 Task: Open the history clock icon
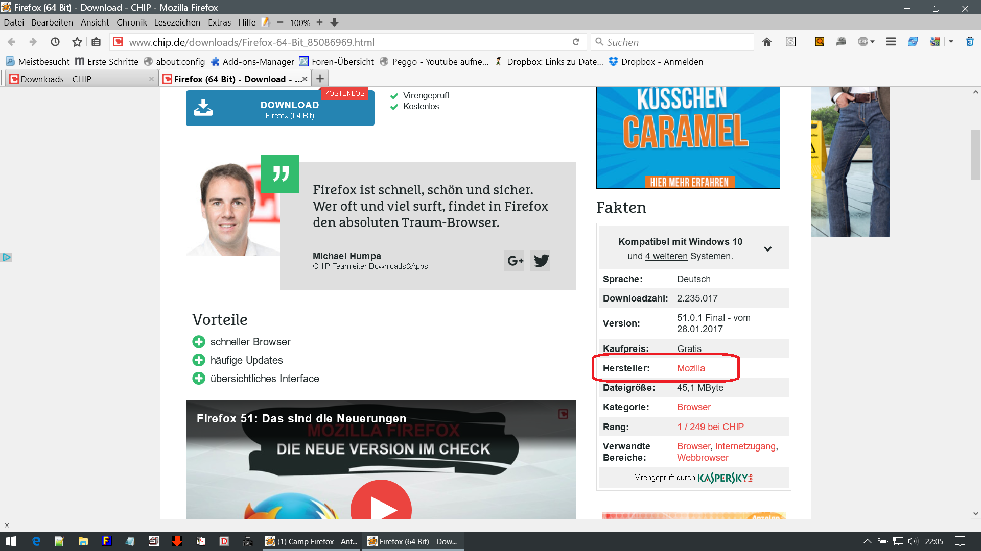[x=55, y=42]
